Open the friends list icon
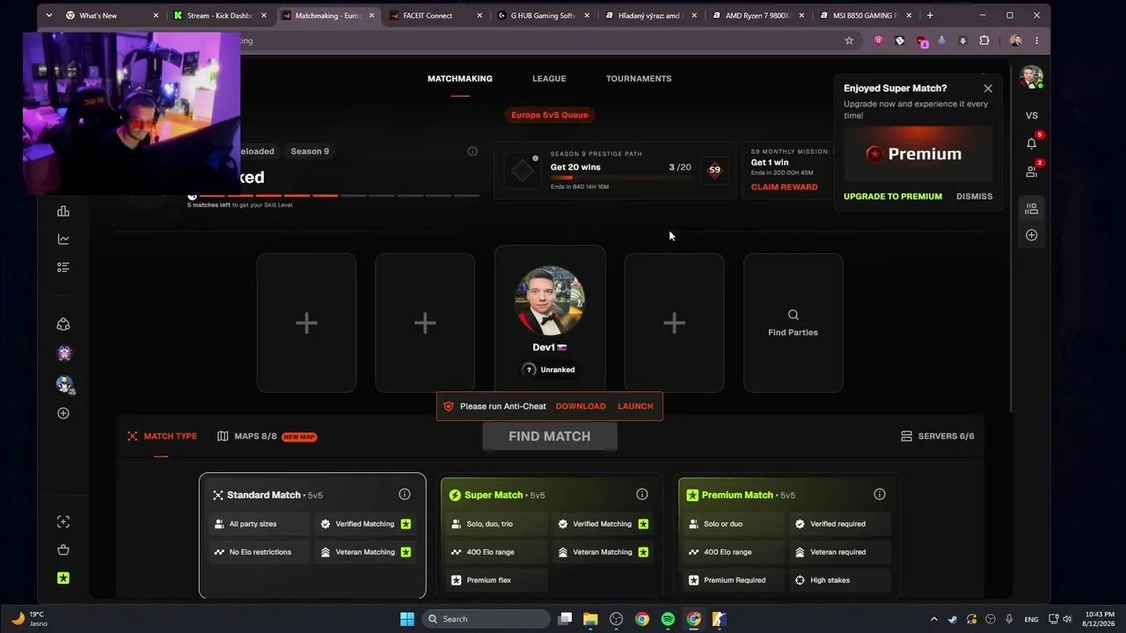Image resolution: width=1126 pixels, height=633 pixels. click(1032, 171)
